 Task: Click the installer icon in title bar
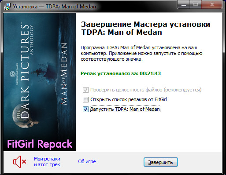click(x=7, y=7)
